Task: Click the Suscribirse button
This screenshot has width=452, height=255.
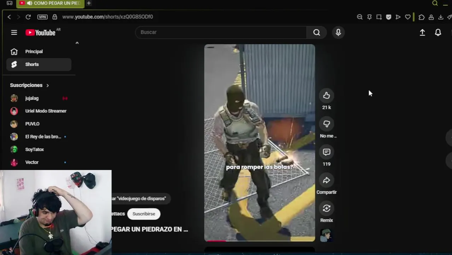Action: pos(144,214)
